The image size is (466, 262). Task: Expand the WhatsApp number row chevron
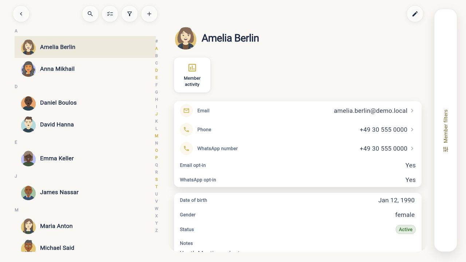click(x=412, y=148)
